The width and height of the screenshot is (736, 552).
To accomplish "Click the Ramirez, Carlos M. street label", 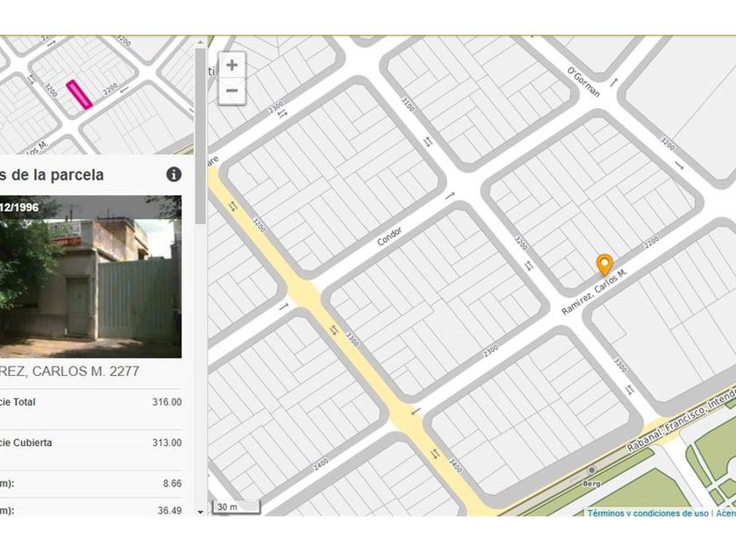I will 595,292.
